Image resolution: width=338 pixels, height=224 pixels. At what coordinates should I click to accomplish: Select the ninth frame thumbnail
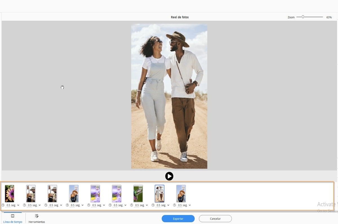click(x=181, y=194)
